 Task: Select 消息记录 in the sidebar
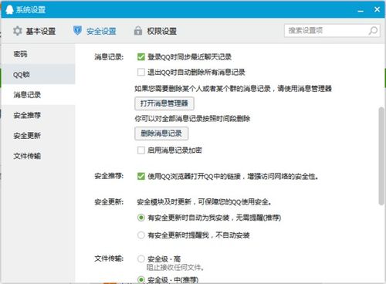pyautogui.click(x=39, y=95)
